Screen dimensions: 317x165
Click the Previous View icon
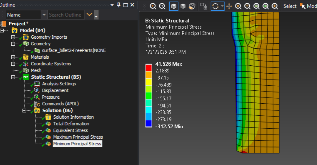153,6
